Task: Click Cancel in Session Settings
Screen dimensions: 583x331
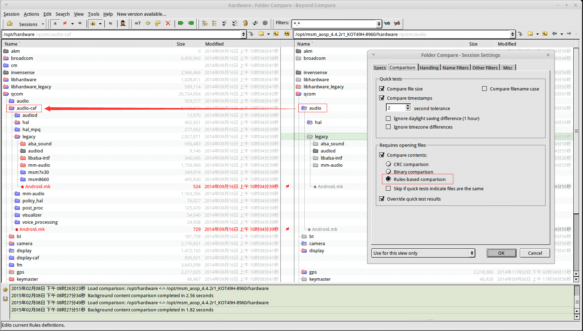Action: 535,253
